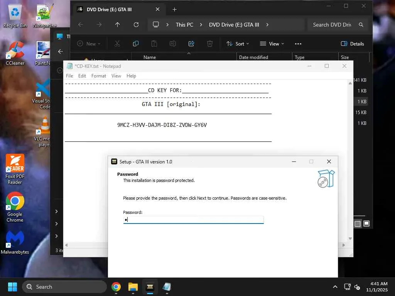Screen dimensions: 395x296
Task: Refresh the DVD Drive folder view
Action: [x=136, y=25]
